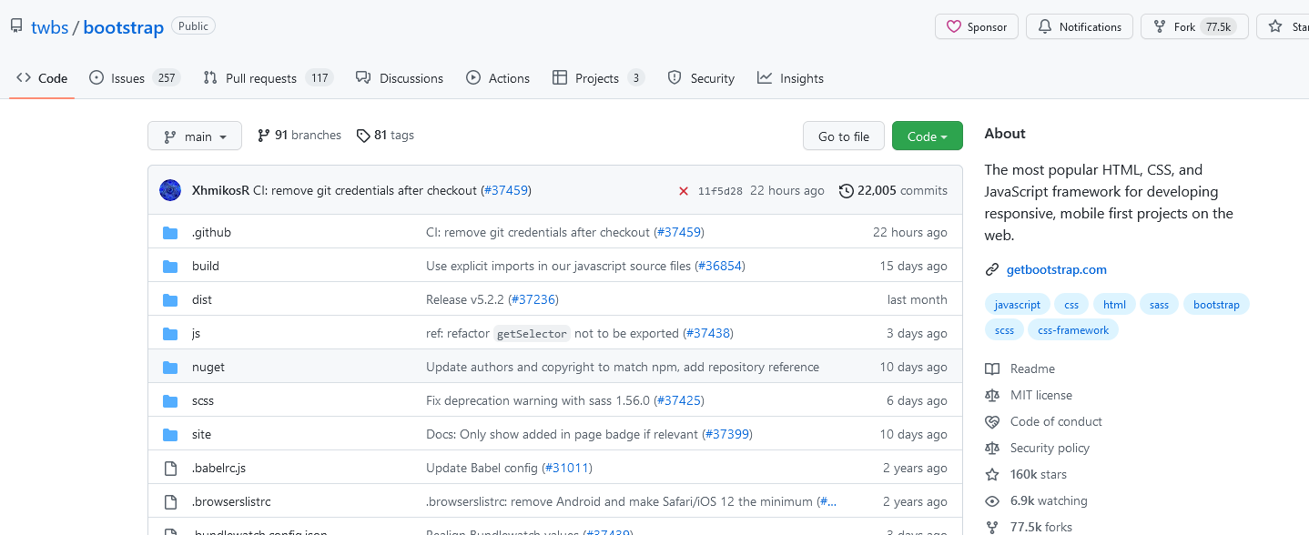Click the MIT license scale icon
Screen dimensions: 1309x535
click(992, 395)
